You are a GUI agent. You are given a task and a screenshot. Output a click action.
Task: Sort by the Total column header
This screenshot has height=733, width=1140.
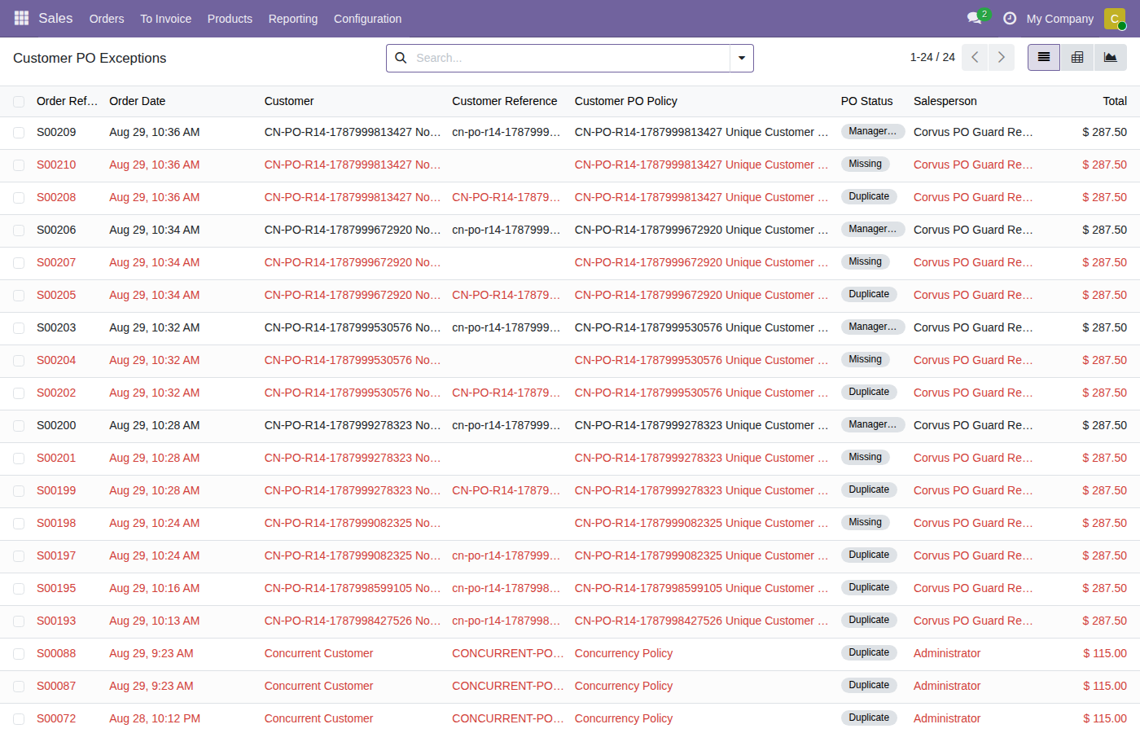pyautogui.click(x=1115, y=101)
